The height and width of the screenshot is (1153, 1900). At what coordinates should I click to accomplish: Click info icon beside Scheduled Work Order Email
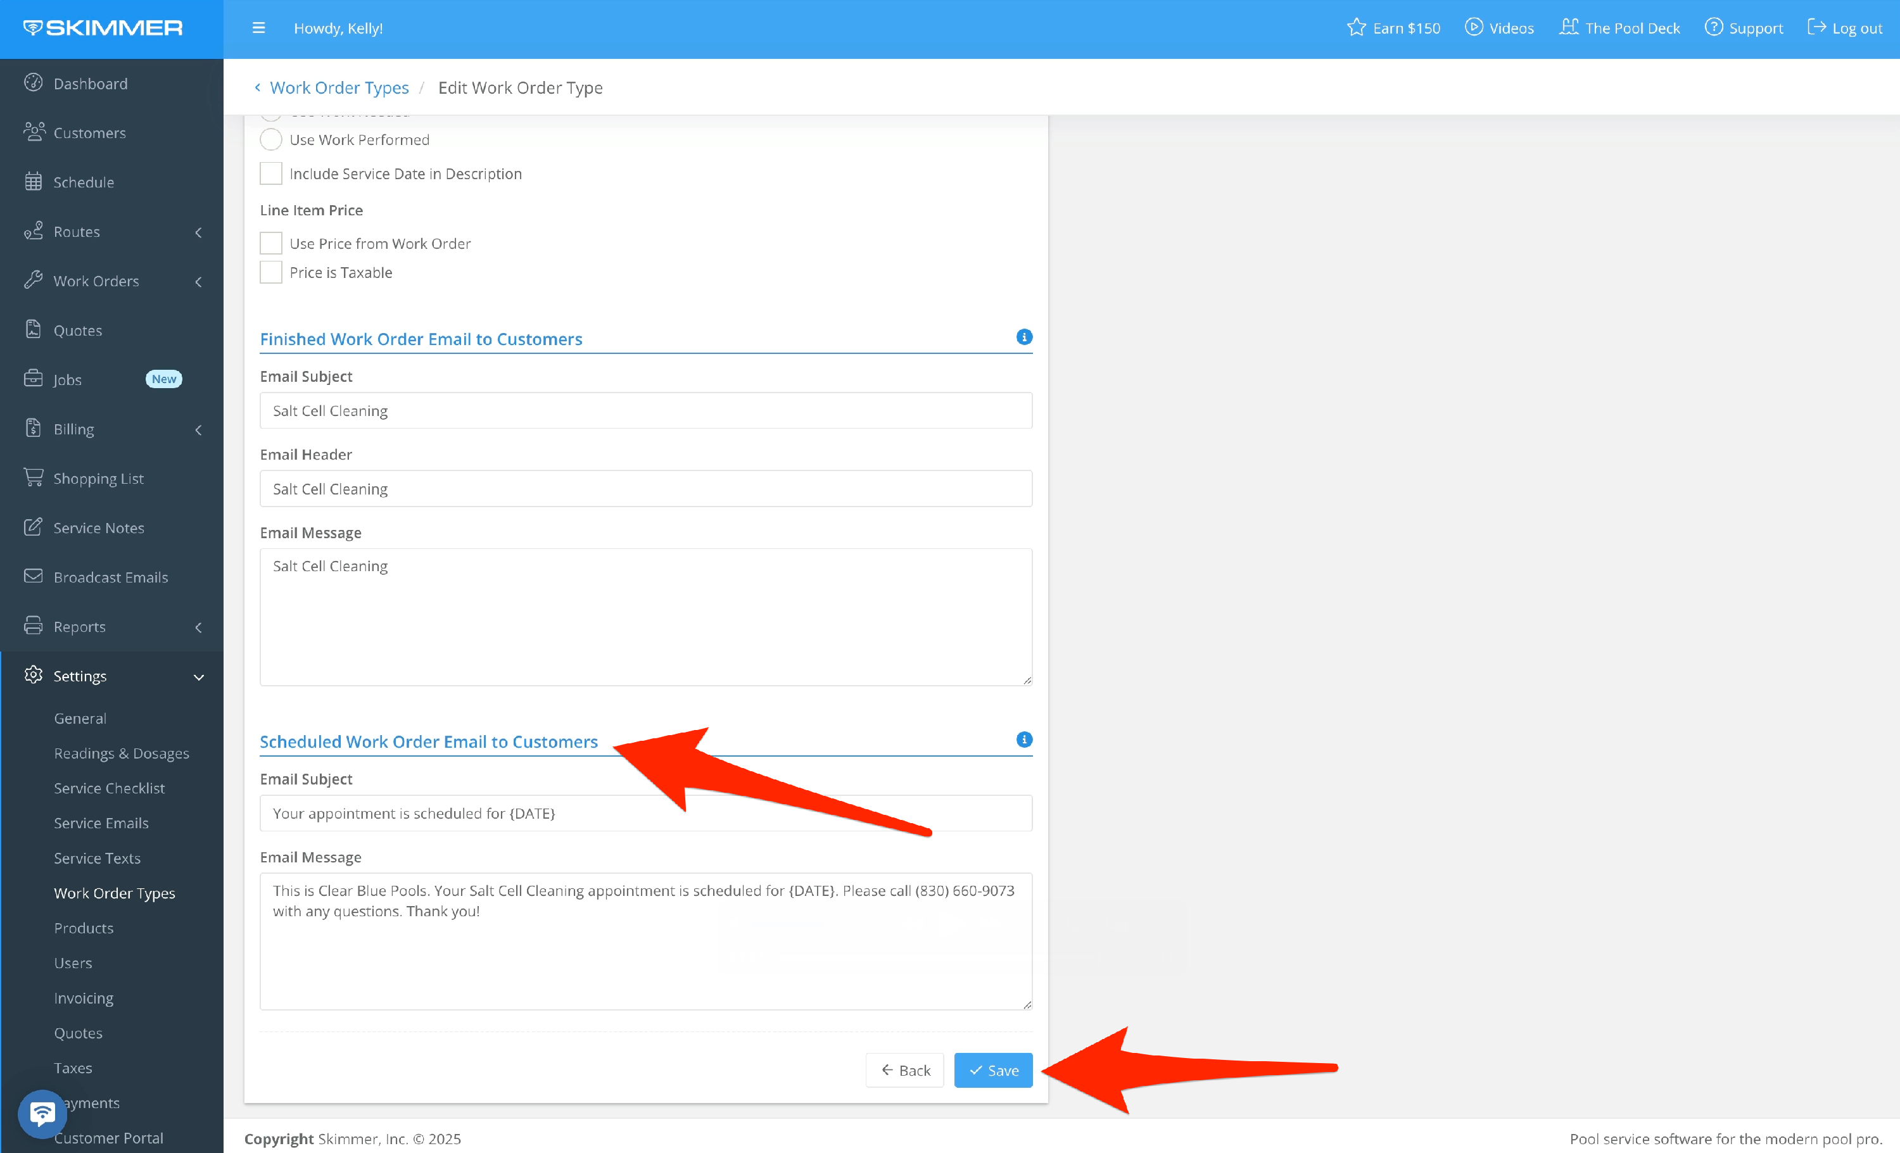click(1023, 740)
